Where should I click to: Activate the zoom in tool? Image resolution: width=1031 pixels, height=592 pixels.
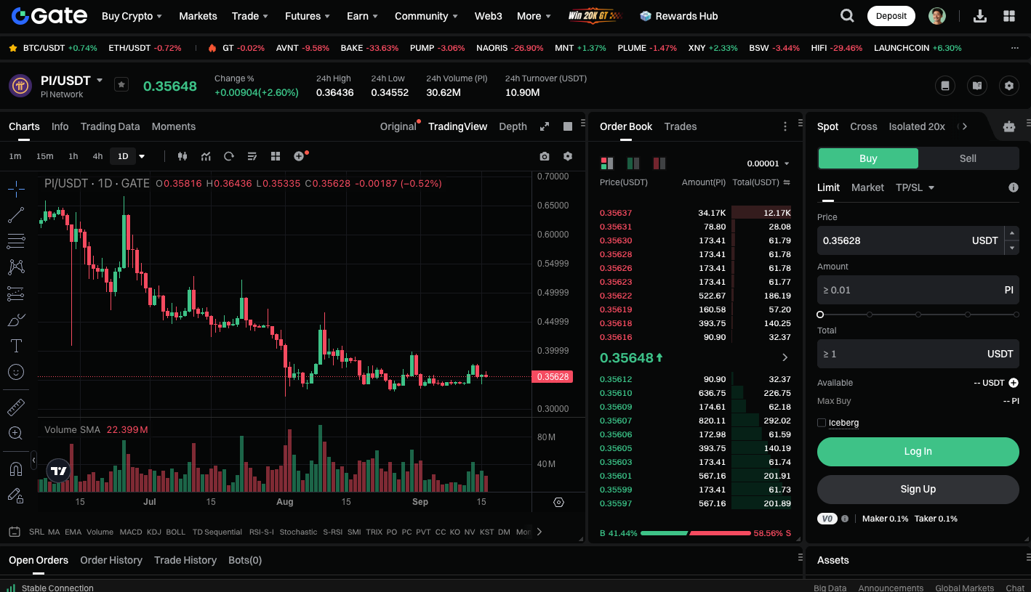click(16, 433)
